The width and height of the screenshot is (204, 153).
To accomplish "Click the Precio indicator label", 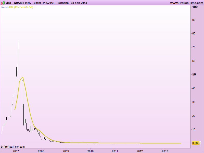I will coord(5,7).
